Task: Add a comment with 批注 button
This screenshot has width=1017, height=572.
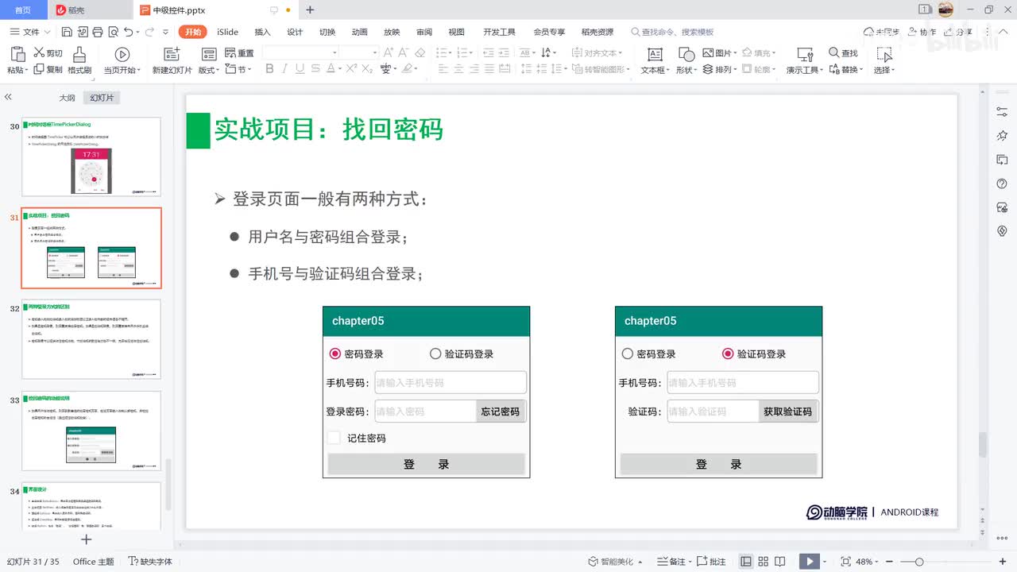Action: [711, 562]
